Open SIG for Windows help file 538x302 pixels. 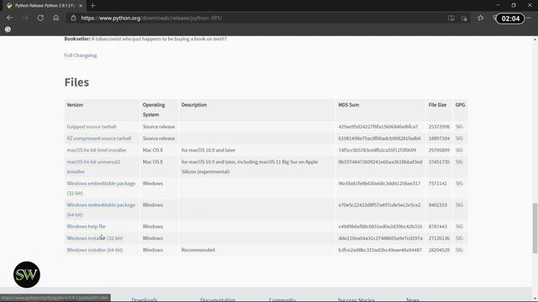[459, 226]
